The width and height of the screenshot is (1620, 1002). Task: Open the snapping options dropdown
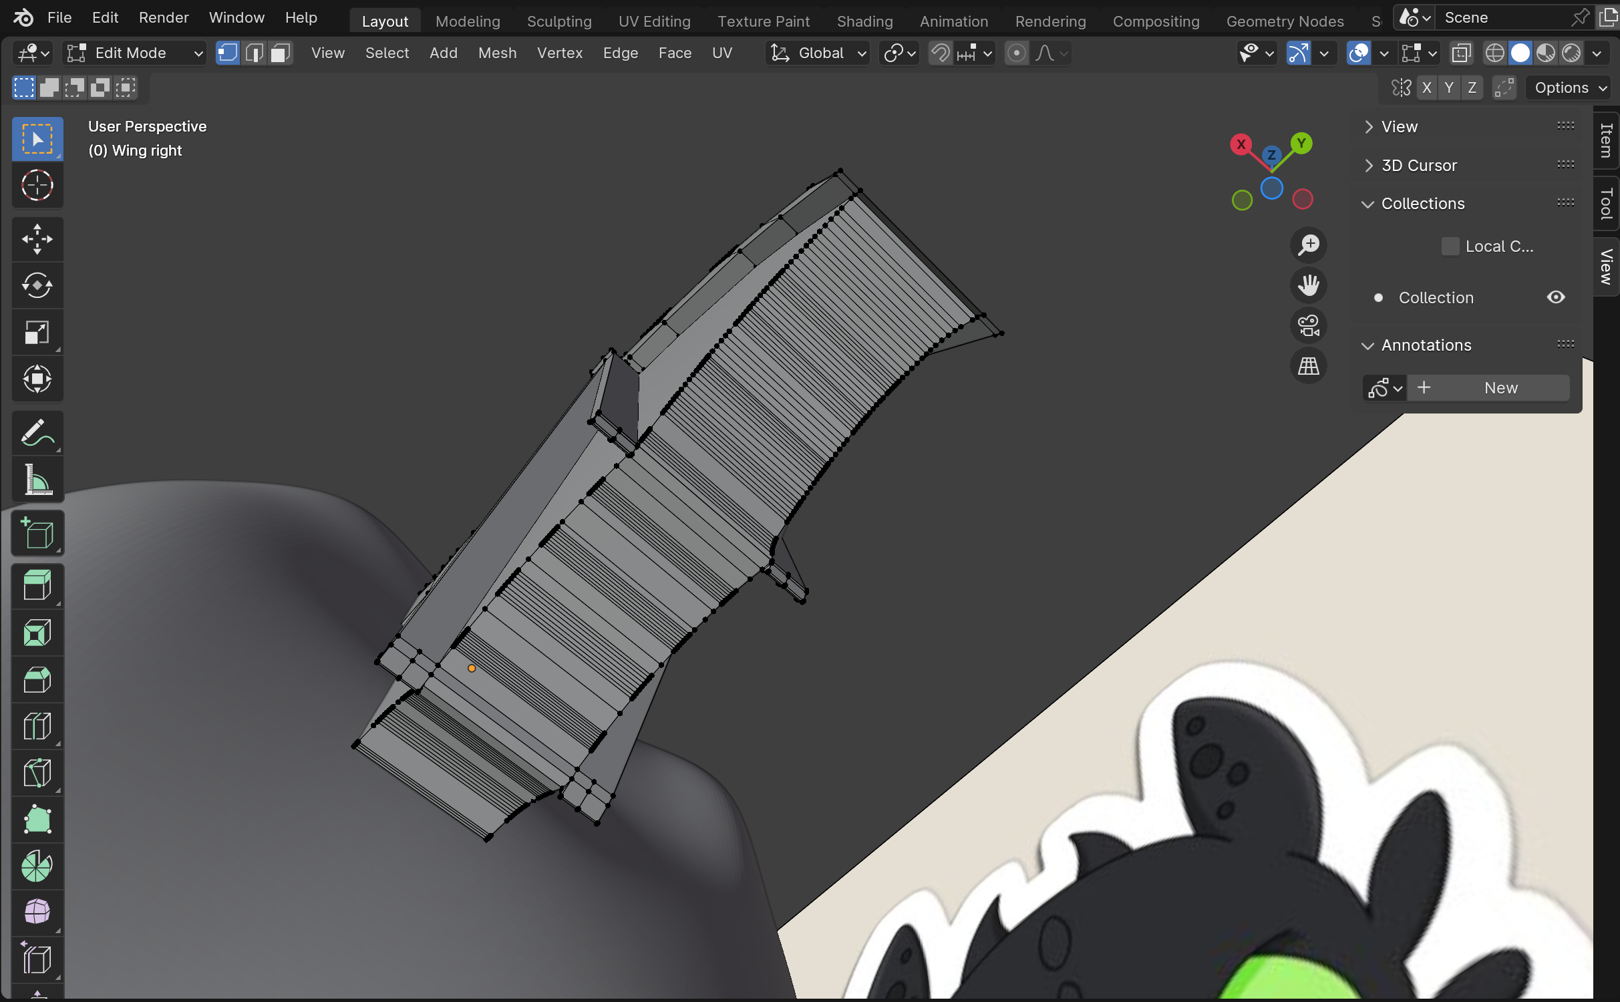pyautogui.click(x=975, y=53)
